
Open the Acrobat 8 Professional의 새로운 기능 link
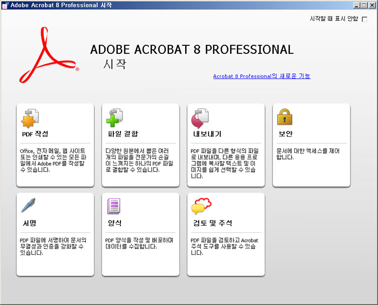tap(261, 77)
